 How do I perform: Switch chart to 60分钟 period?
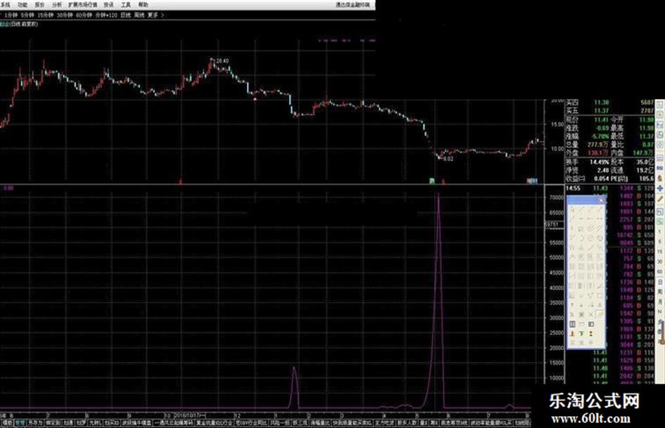pos(84,15)
